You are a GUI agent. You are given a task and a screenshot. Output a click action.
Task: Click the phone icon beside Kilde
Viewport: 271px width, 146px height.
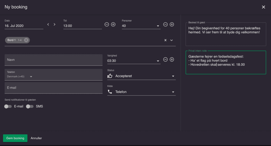pyautogui.click(x=110, y=92)
